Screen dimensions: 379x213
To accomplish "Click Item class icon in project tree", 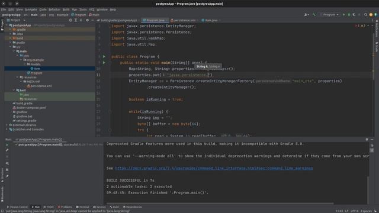I will (x=32, y=69).
